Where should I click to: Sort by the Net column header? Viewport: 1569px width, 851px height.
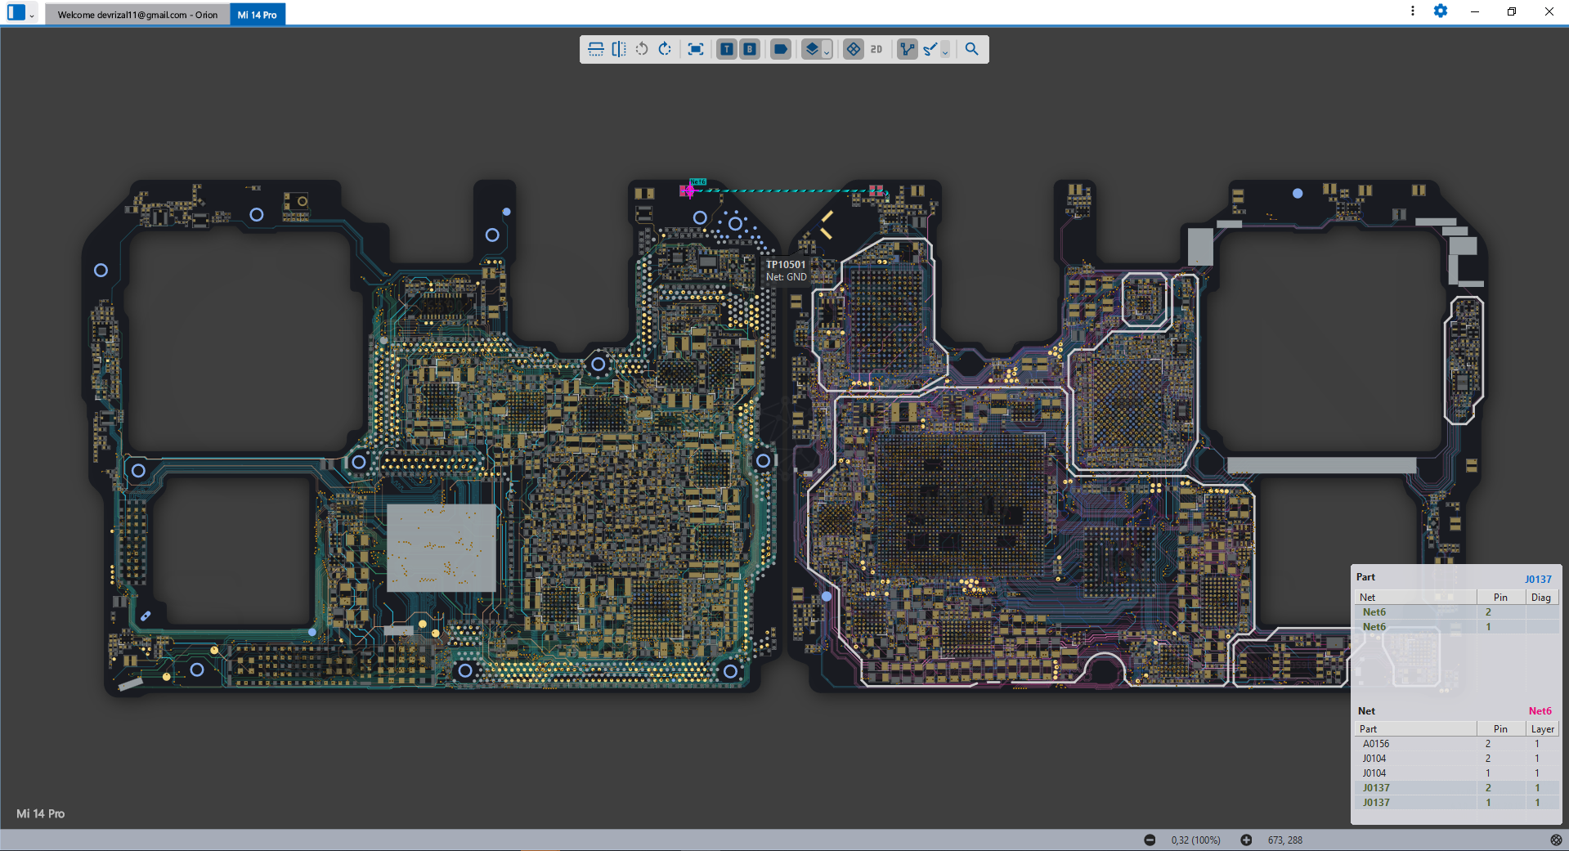pos(1416,598)
